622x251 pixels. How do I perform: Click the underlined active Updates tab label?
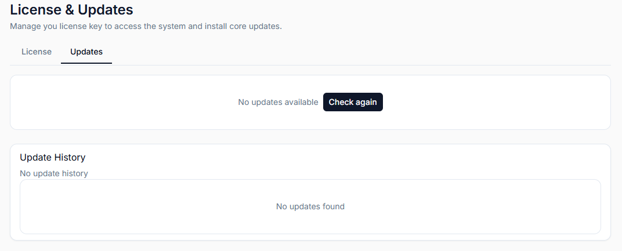pyautogui.click(x=86, y=52)
